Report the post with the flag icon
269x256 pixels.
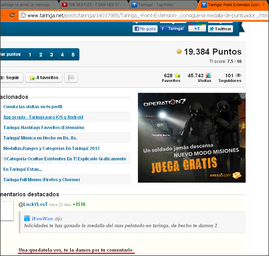point(71,78)
